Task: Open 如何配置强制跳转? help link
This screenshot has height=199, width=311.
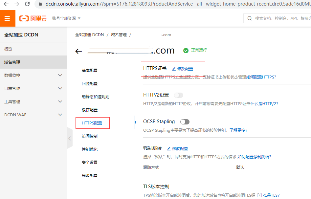Action: [x=254, y=157]
